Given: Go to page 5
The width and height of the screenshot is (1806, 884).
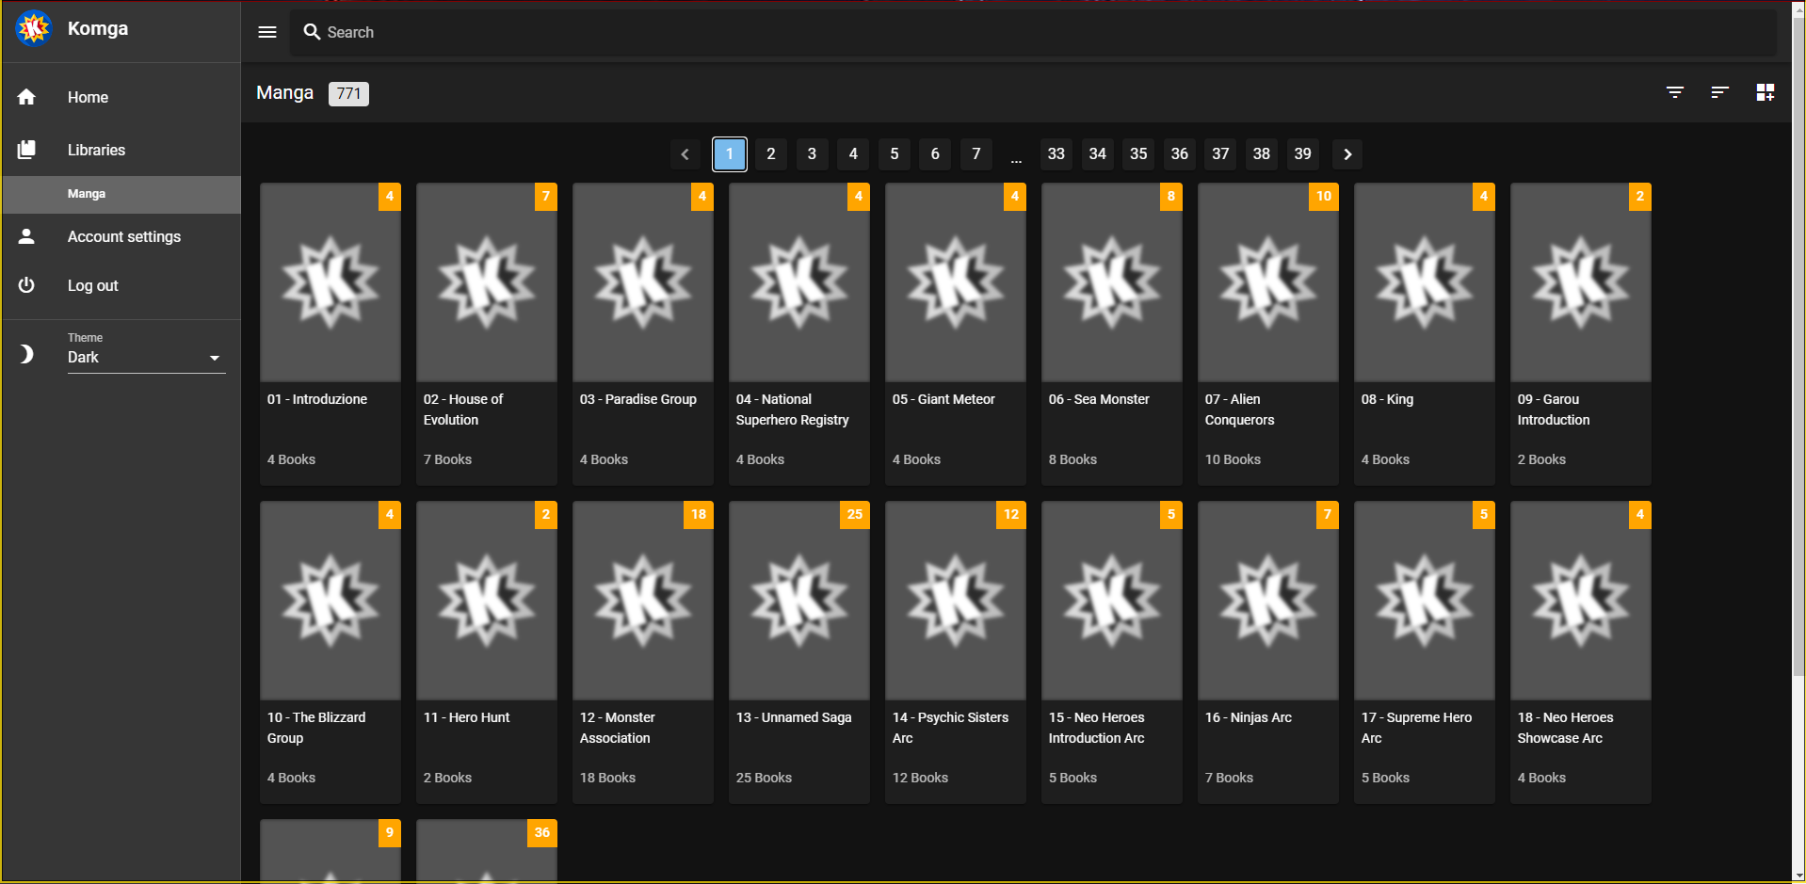Looking at the screenshot, I should (895, 153).
